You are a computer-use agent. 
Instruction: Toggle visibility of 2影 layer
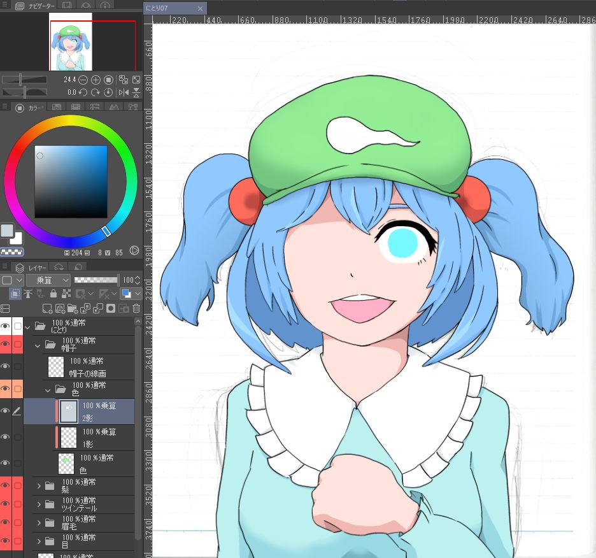click(x=5, y=411)
